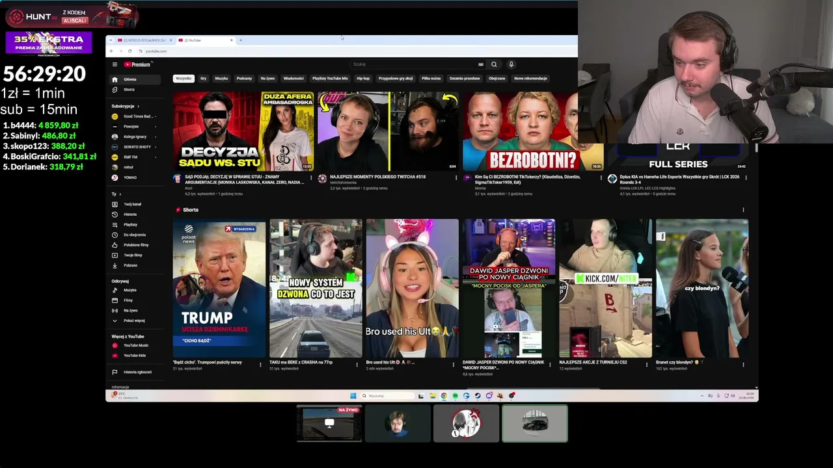
Task: Click the YouTube Premium logo
Action: pos(137,64)
